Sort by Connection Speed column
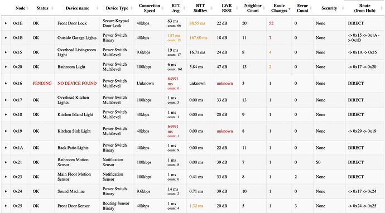This screenshot has height=213, width=385. tap(150, 8)
